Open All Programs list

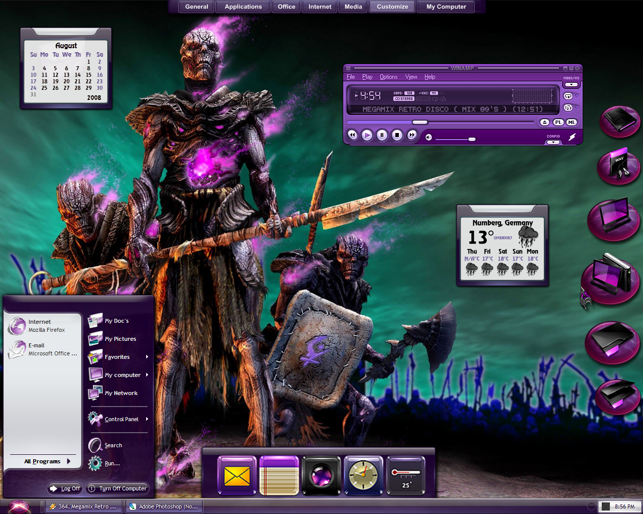47,461
